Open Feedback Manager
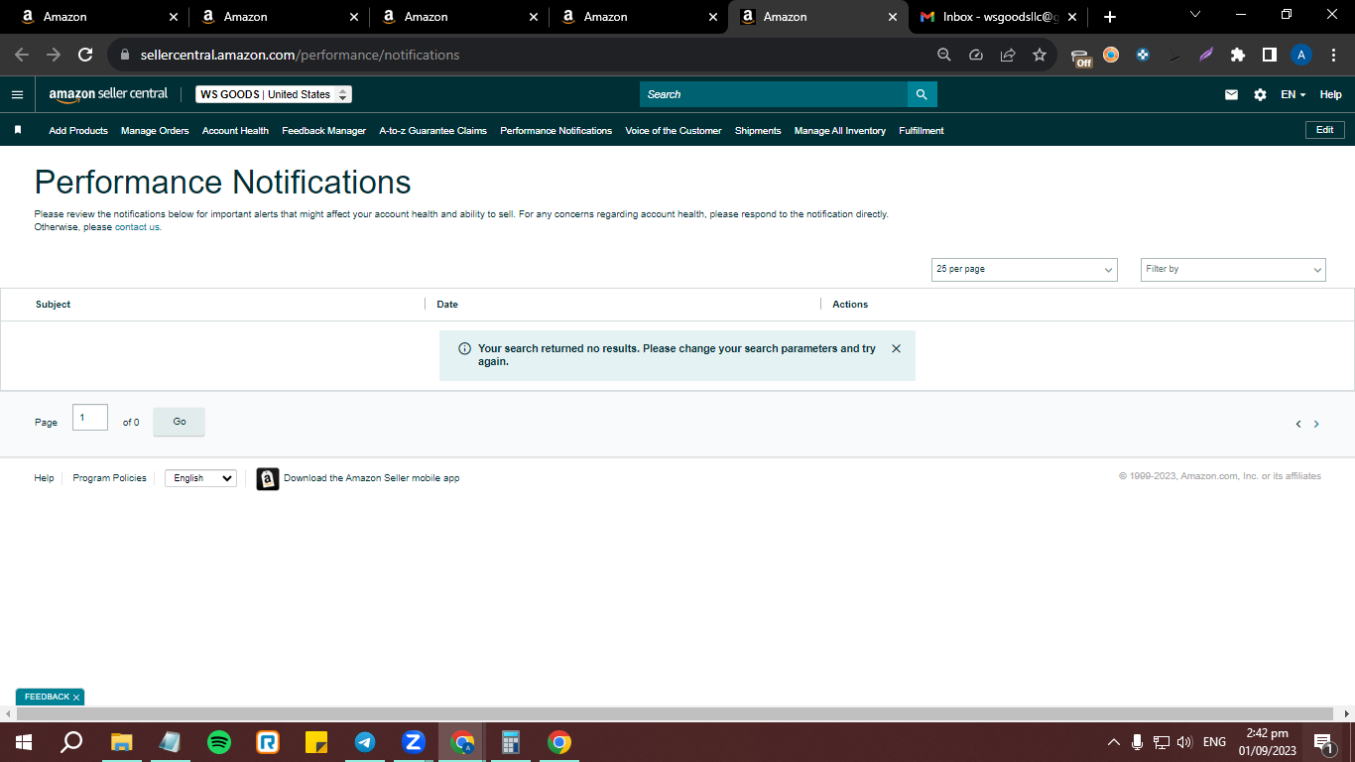Viewport: 1355px width, 762px height. pyautogui.click(x=324, y=130)
